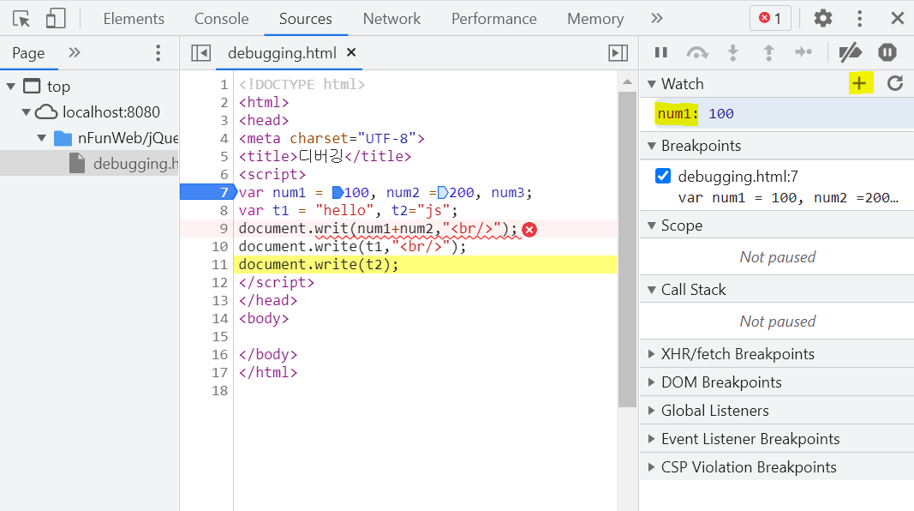914x511 pixels.
Task: Collapse the Watch section
Action: pos(652,84)
